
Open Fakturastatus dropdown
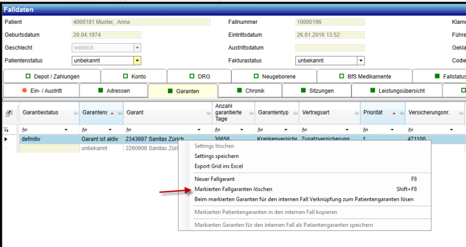click(360, 61)
